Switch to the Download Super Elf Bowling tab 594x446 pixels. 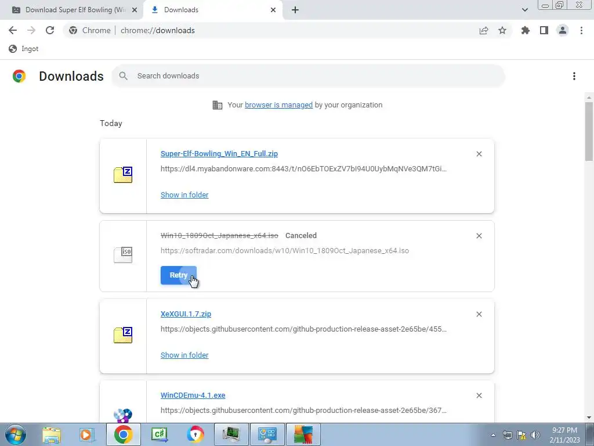(70, 10)
